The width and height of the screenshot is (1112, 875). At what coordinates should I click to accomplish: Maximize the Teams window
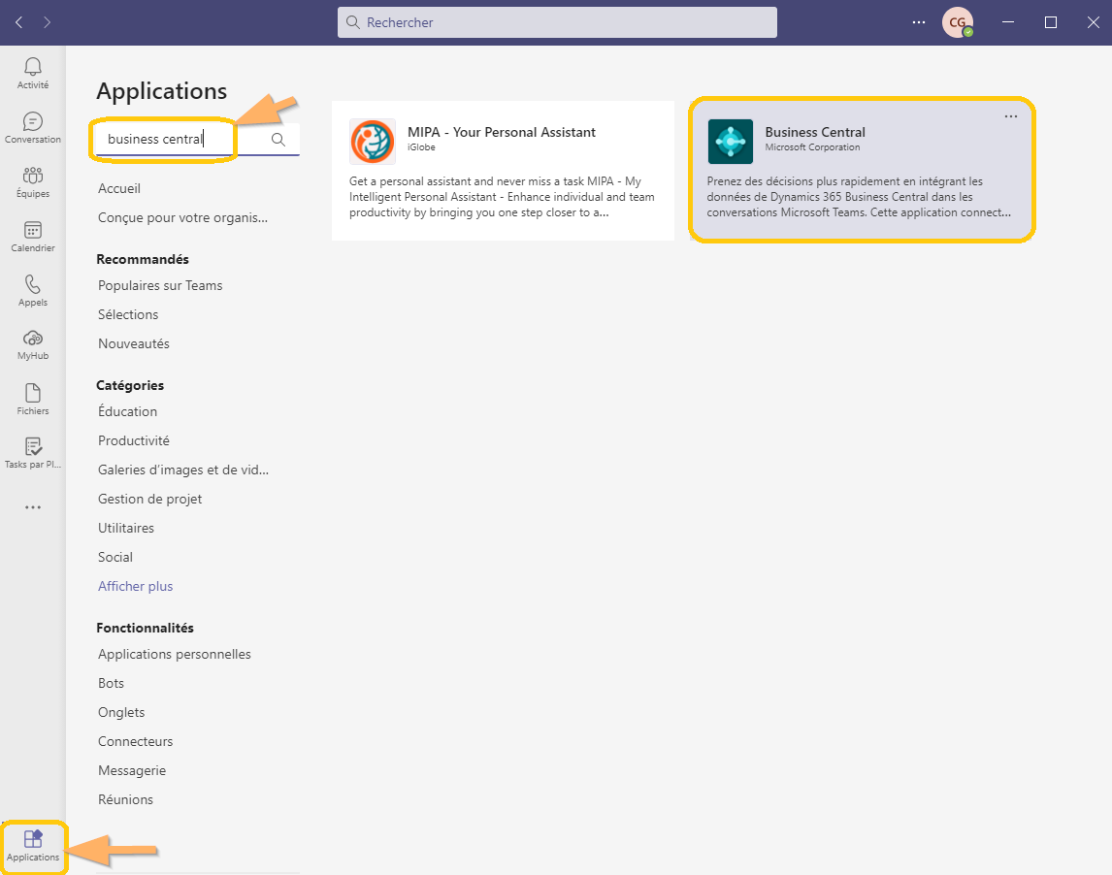point(1051,22)
